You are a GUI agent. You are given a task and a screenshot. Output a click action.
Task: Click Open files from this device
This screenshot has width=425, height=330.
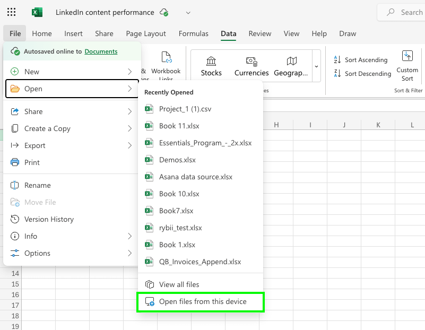point(201,301)
